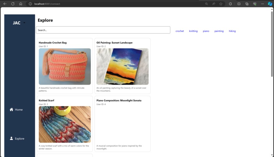View site information icon in address bar
This screenshot has width=274, height=157.
click(30, 4)
